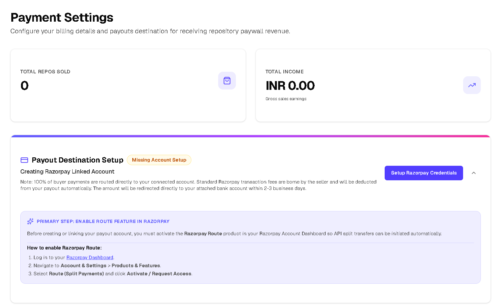Image resolution: width=496 pixels, height=306 pixels.
Task: Click the TOTAL REPOS SOLD label
Action: click(x=45, y=72)
